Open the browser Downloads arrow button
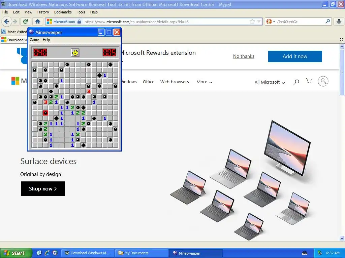 tap(339, 21)
